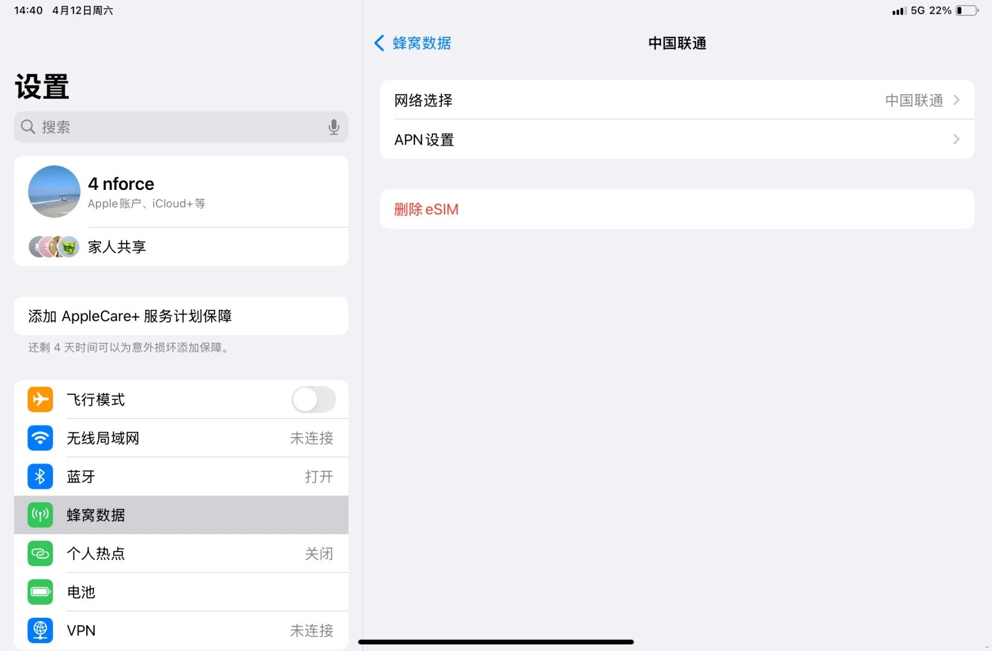
Task: Turn on 个人热点 from the sidebar
Action: pyautogui.click(x=181, y=553)
